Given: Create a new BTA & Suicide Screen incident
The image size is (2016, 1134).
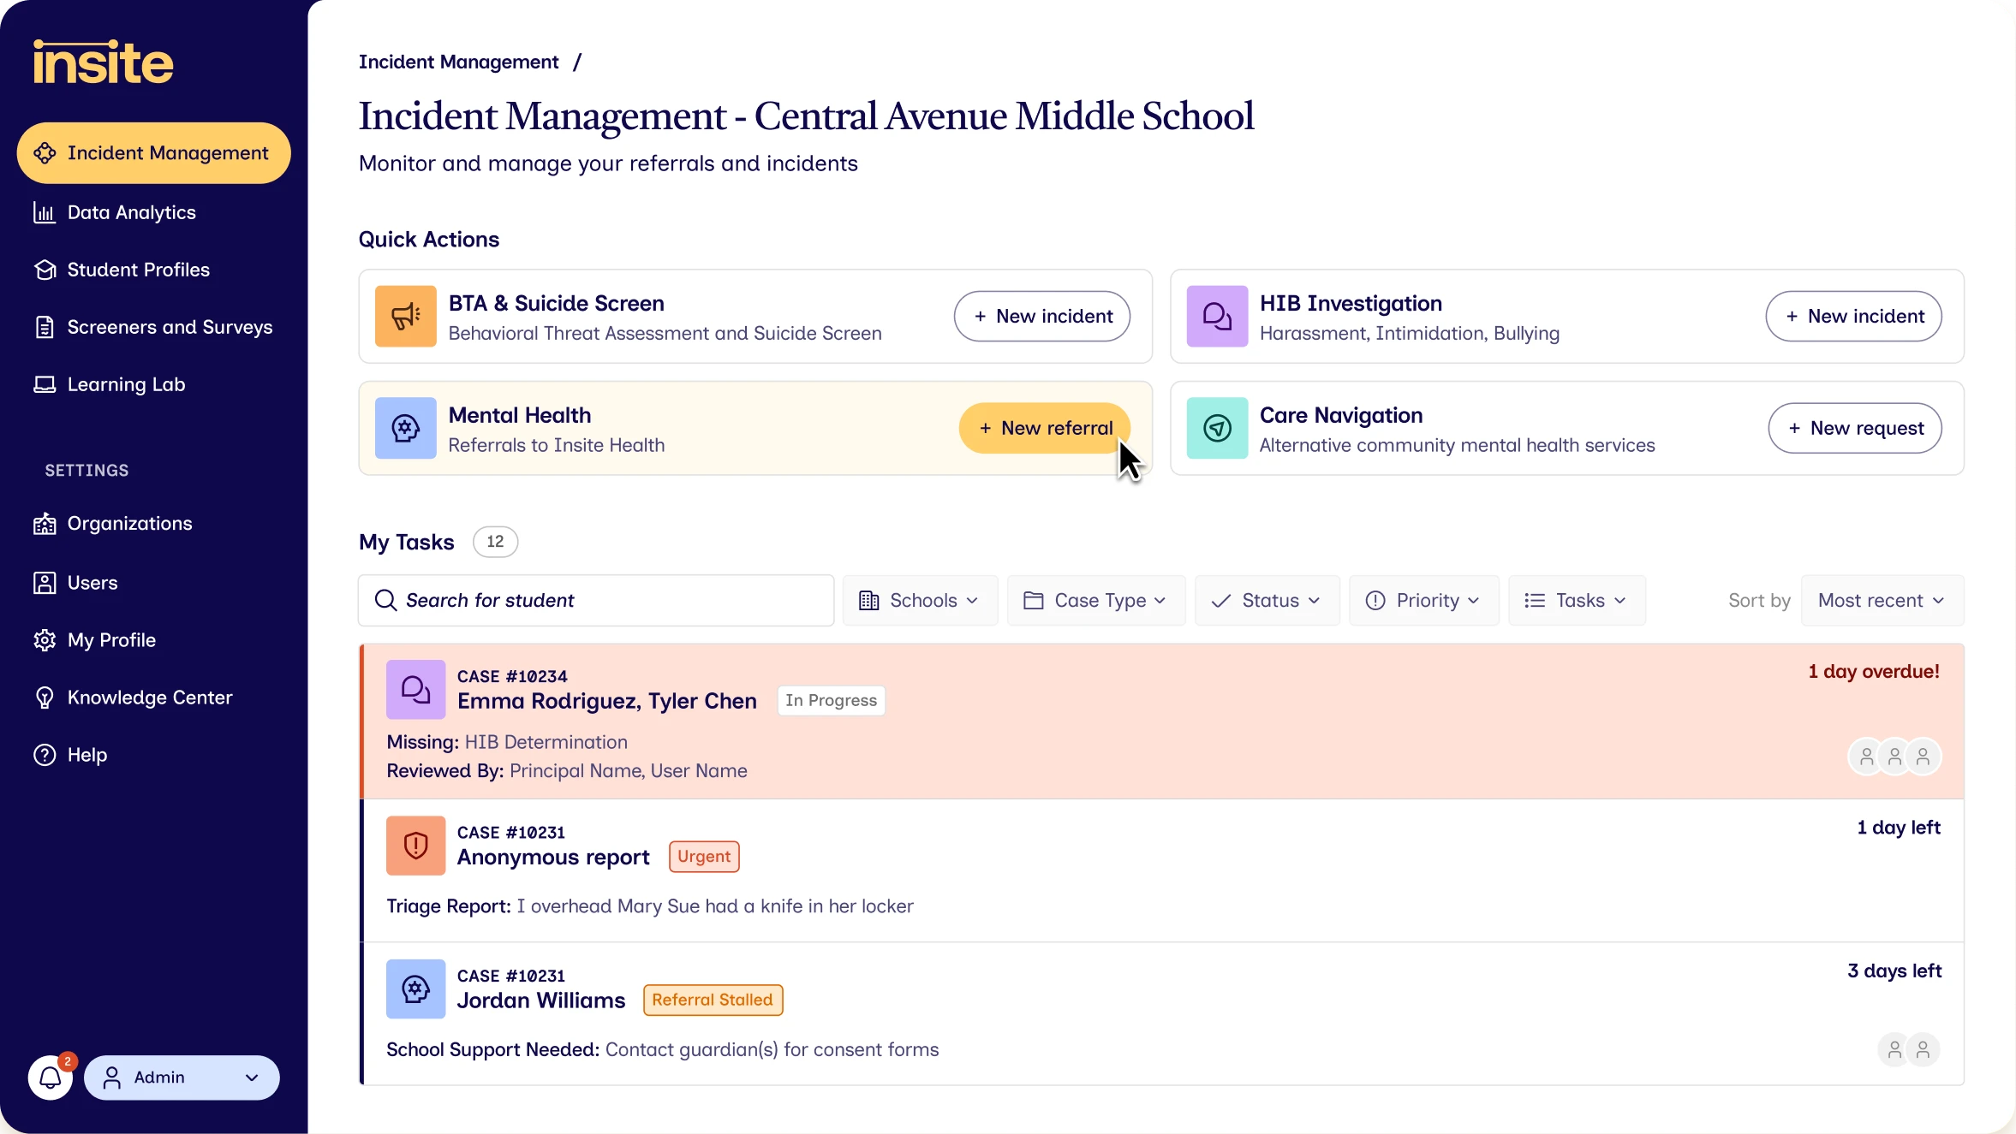Looking at the screenshot, I should pyautogui.click(x=1042, y=316).
